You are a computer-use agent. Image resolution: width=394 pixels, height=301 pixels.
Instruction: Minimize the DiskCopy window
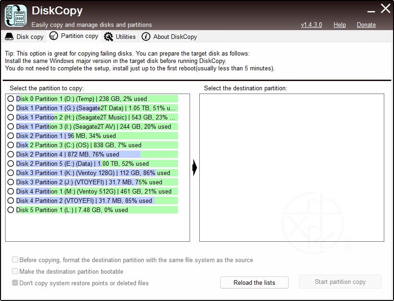371,10
